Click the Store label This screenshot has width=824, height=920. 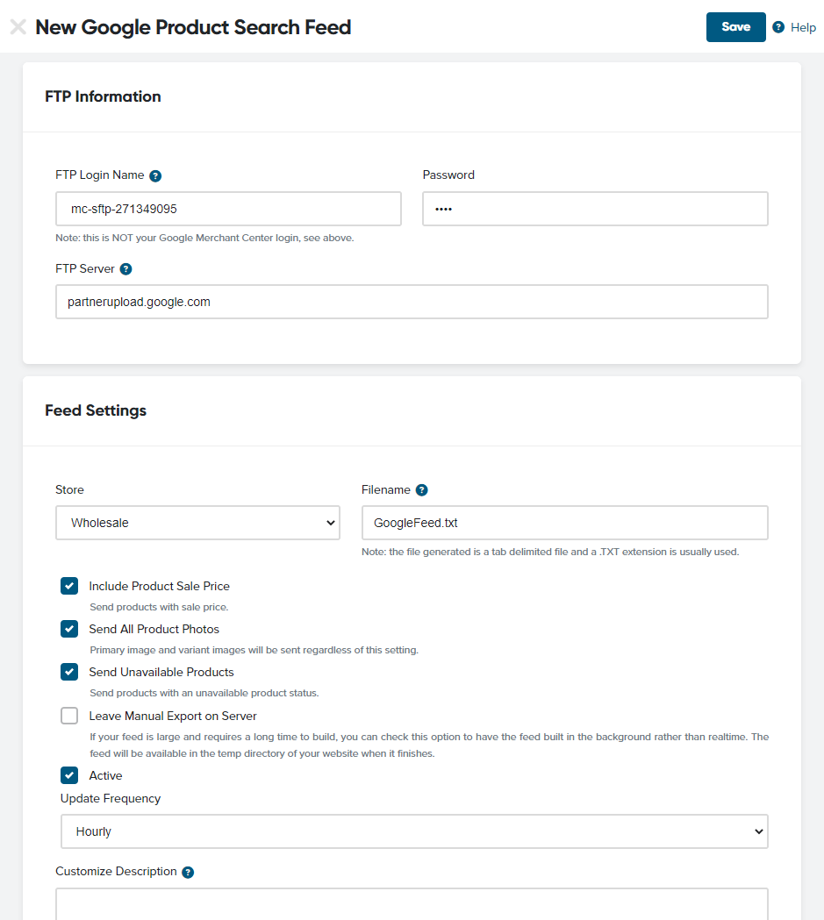click(x=69, y=490)
